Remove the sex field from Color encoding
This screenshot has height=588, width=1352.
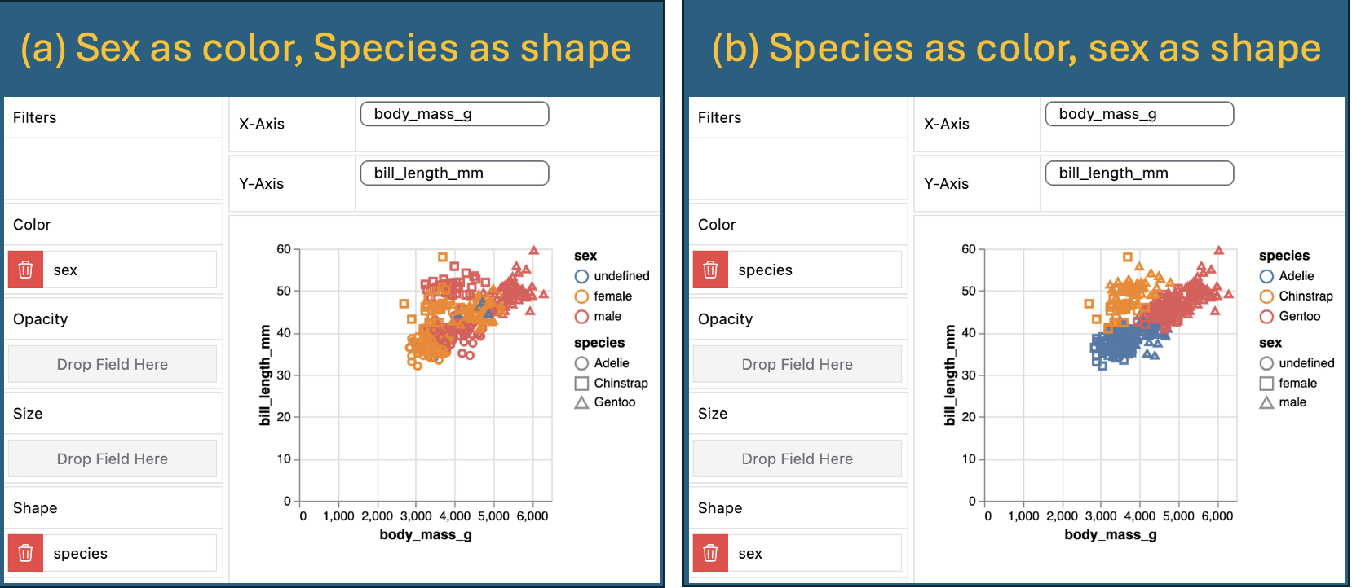tap(25, 270)
